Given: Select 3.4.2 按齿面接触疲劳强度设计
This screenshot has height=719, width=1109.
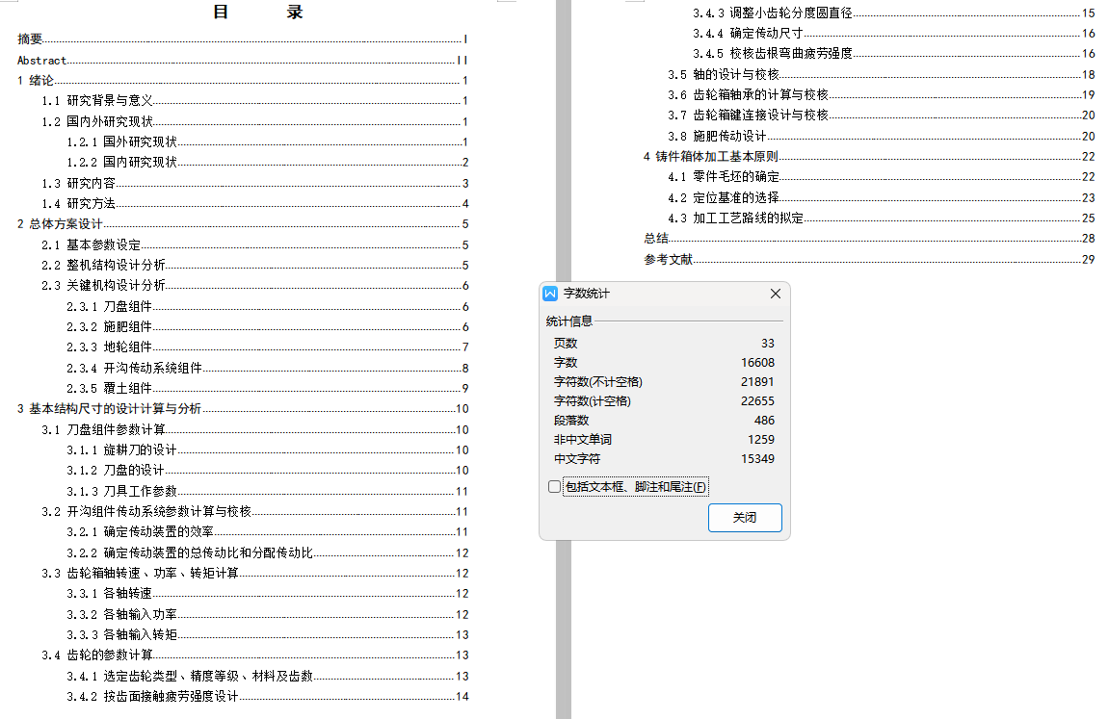Looking at the screenshot, I should coord(267,697).
